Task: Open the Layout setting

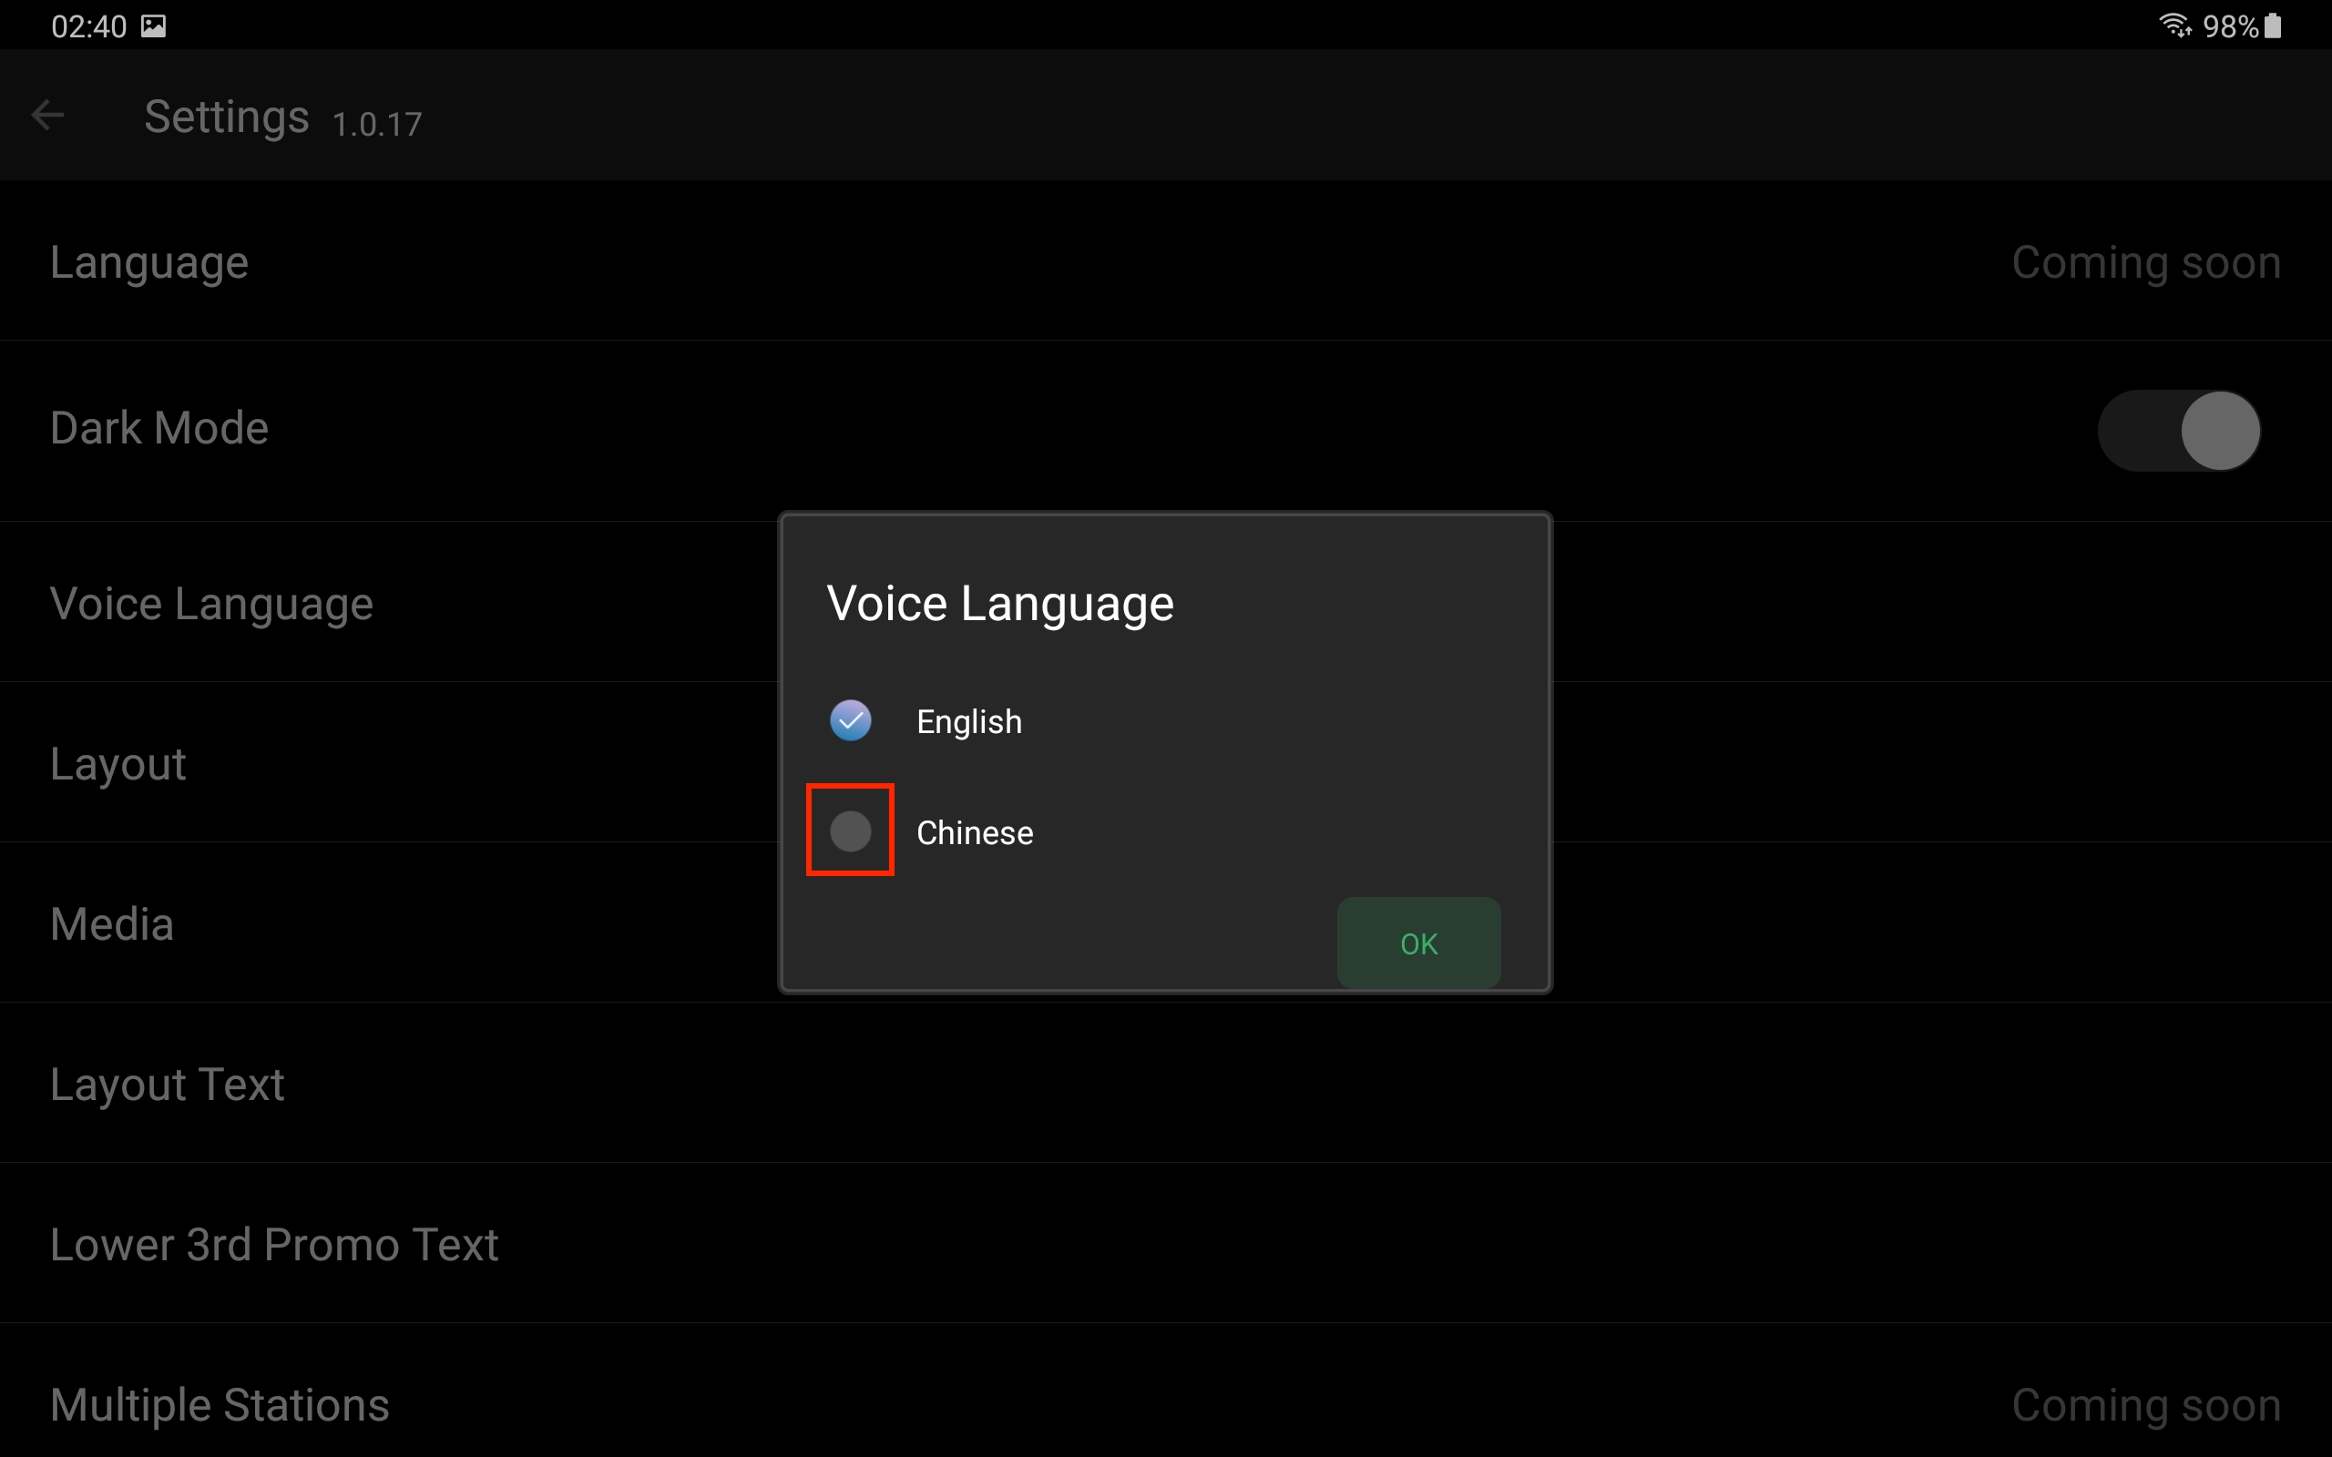Action: 118,764
